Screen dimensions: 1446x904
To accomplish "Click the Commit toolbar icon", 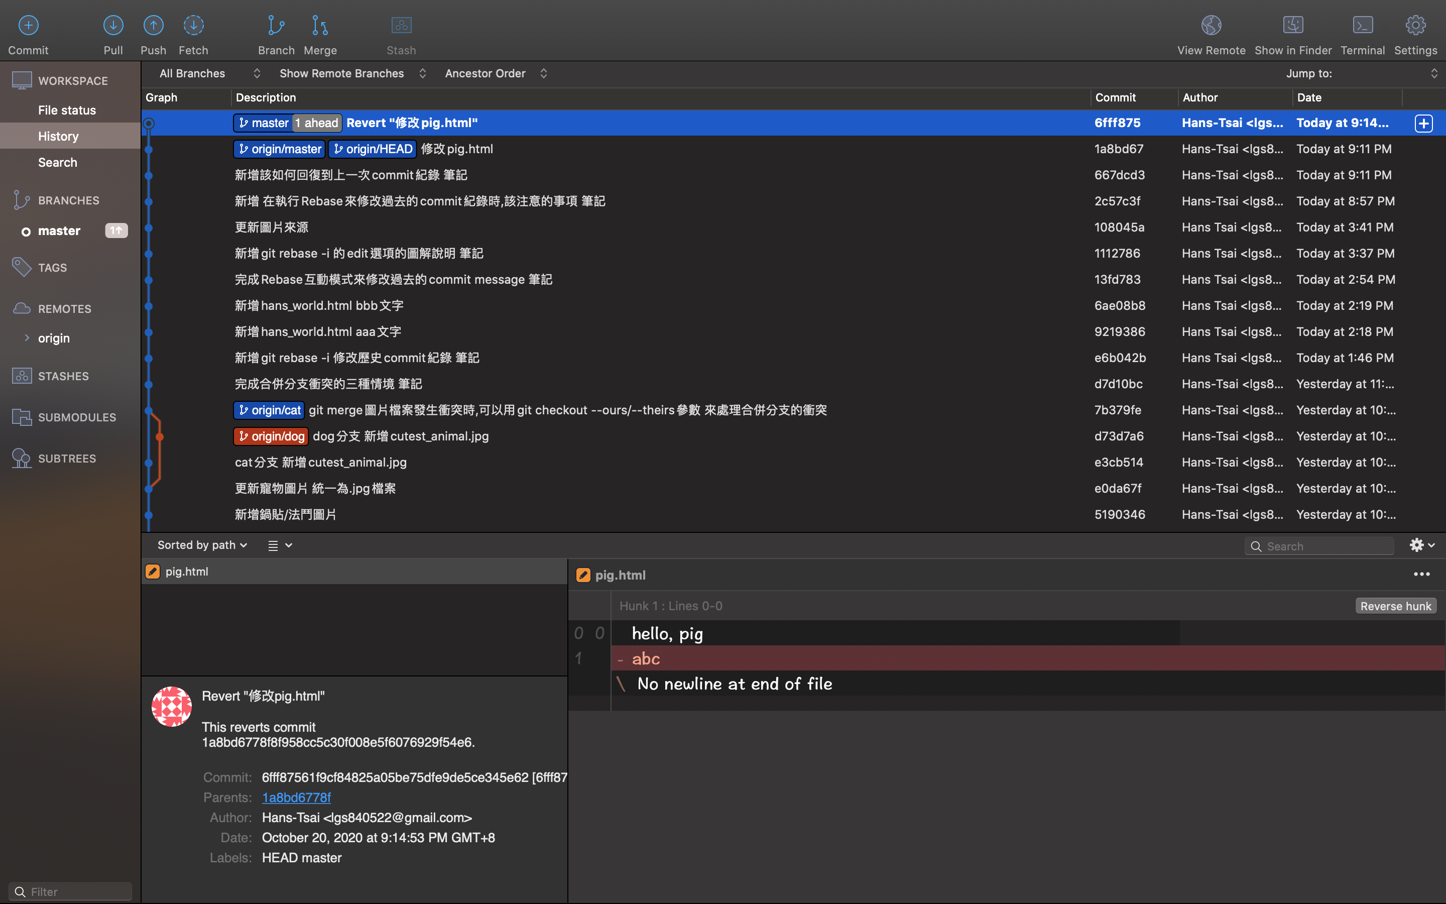I will (x=28, y=25).
